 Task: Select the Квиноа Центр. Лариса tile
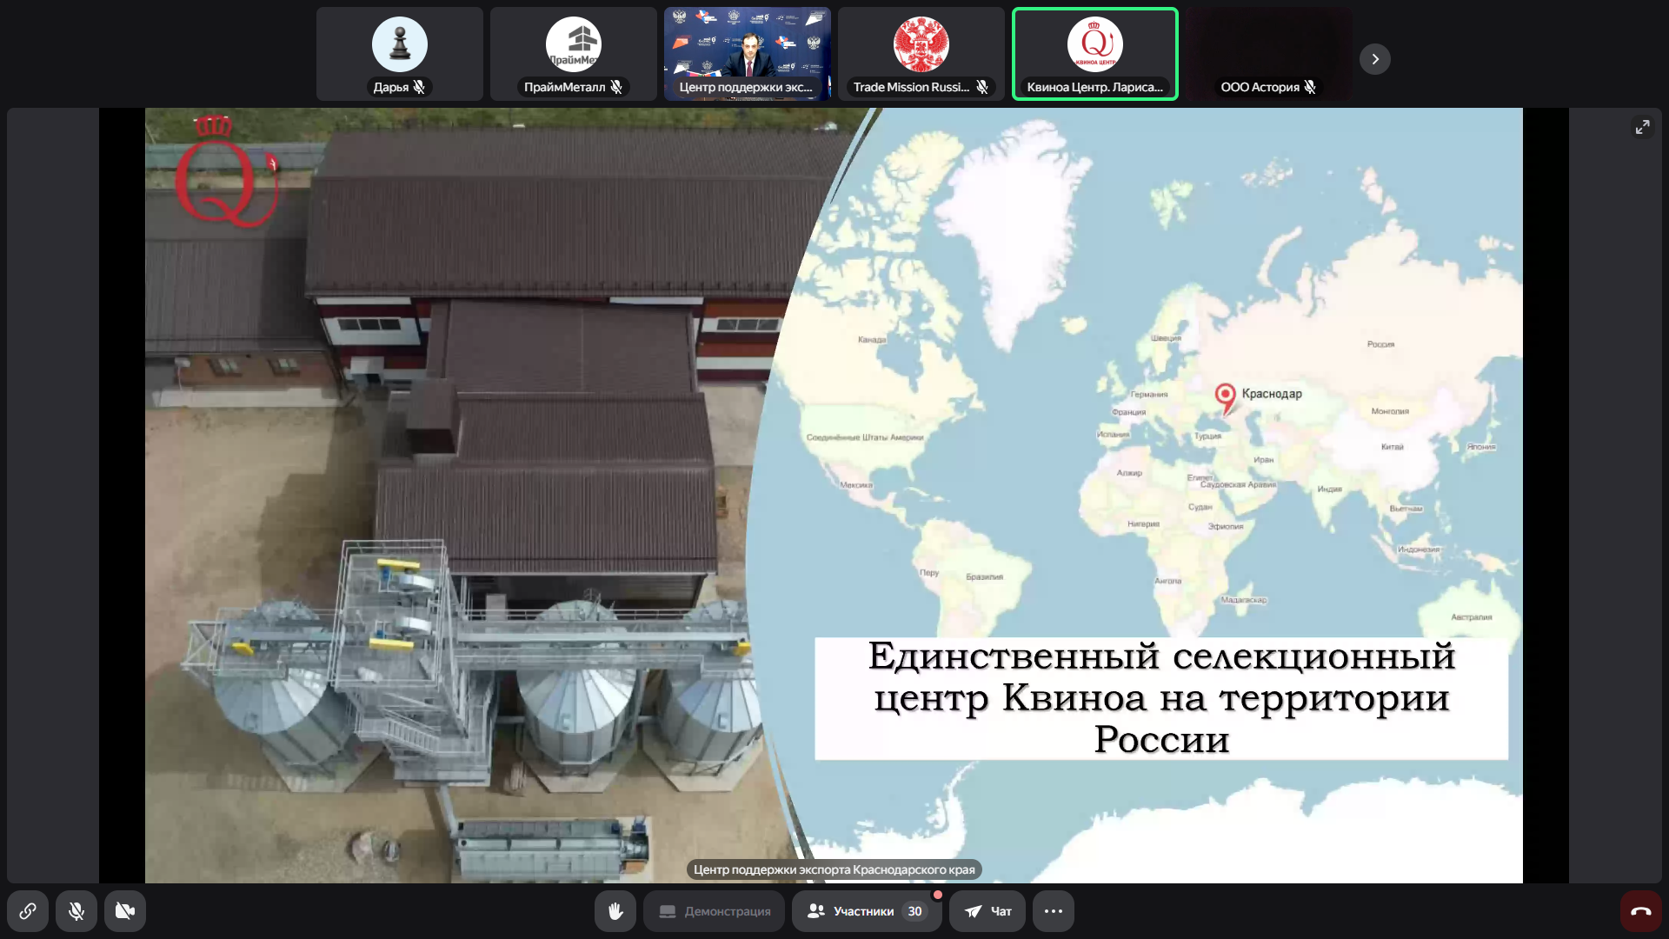1095,54
